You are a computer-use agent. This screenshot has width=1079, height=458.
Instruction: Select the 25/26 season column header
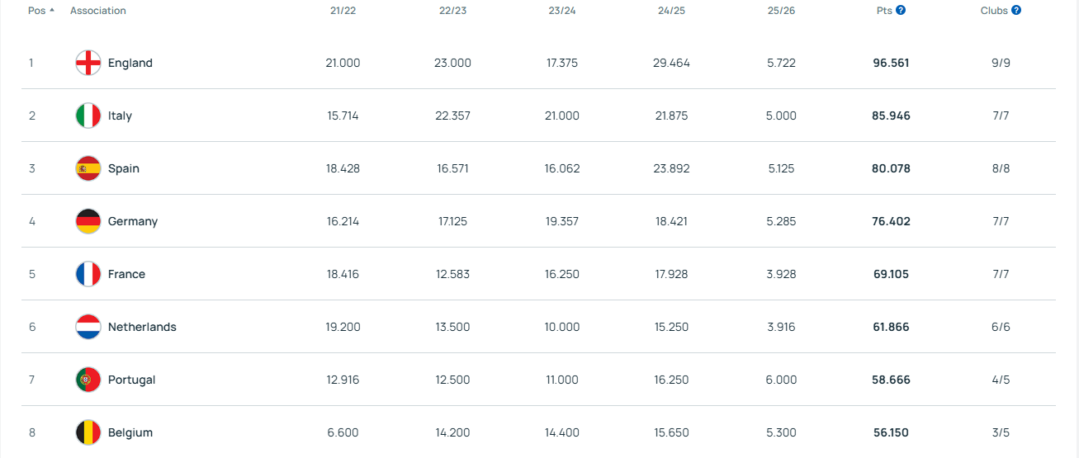(x=780, y=11)
